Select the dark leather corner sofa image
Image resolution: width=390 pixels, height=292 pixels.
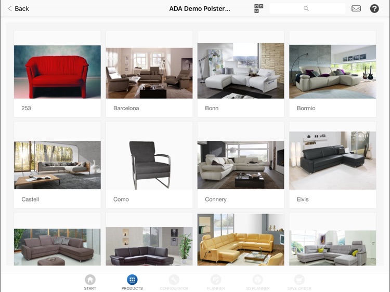[x=149, y=246]
